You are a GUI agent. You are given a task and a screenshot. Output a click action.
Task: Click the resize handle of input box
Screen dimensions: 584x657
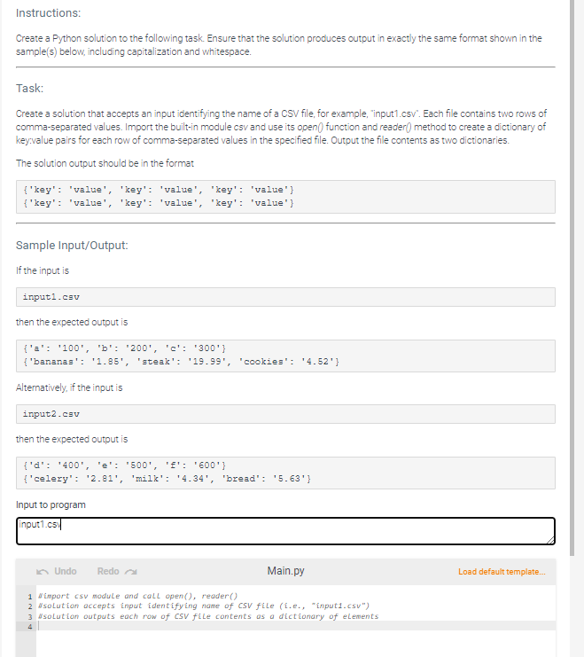coord(551,540)
